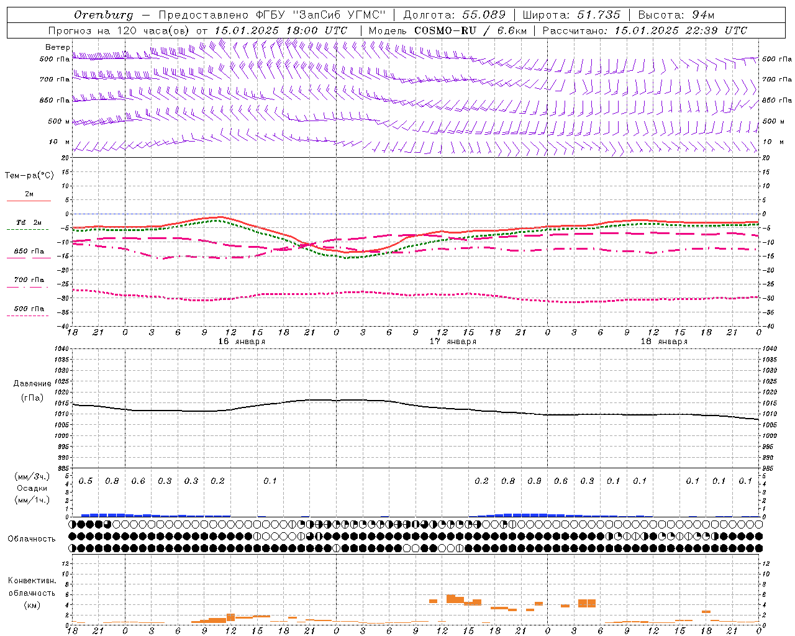Click the dashed line sample under '700 гПа' legend
The height and width of the screenshot is (636, 795).
coord(27,287)
